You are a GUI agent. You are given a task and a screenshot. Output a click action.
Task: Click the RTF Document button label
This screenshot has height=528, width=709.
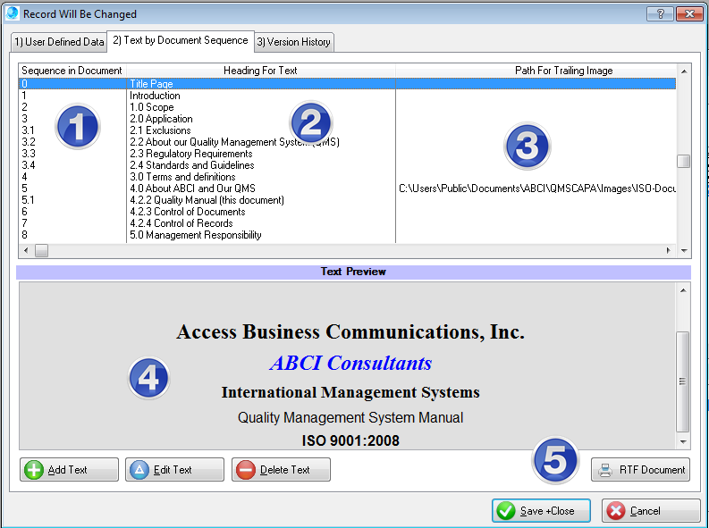[x=652, y=470]
